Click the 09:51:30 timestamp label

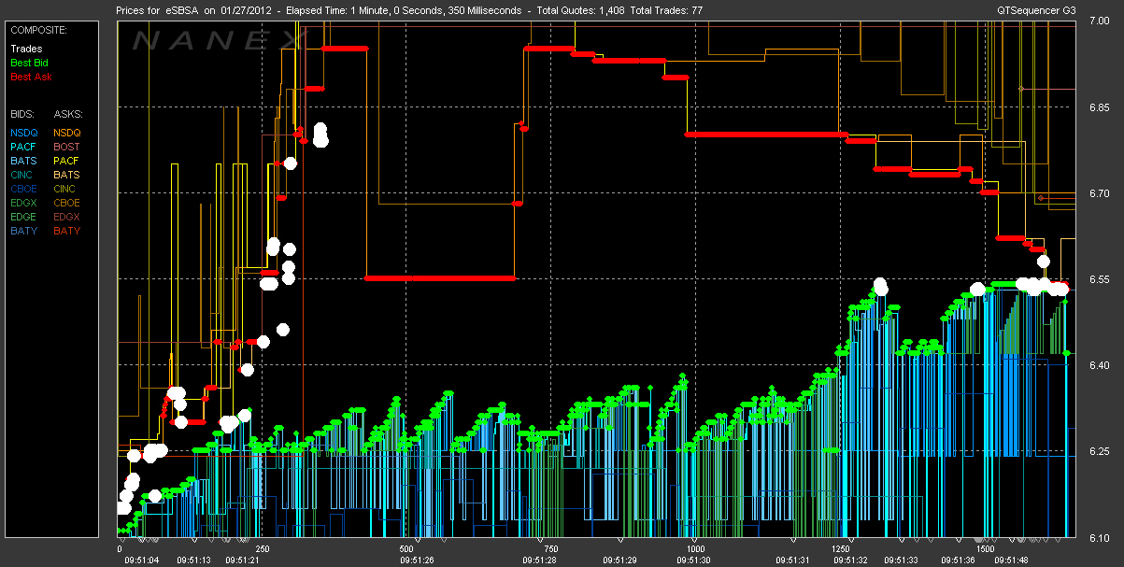[695, 560]
